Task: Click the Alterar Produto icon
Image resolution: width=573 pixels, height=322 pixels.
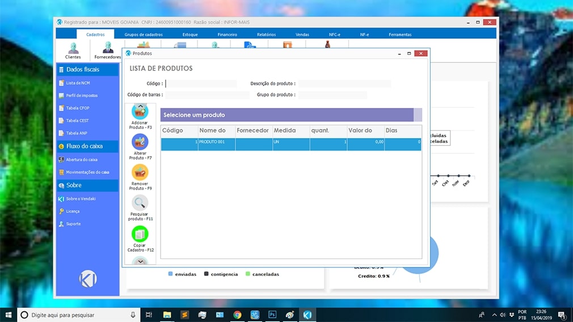Action: click(140, 142)
